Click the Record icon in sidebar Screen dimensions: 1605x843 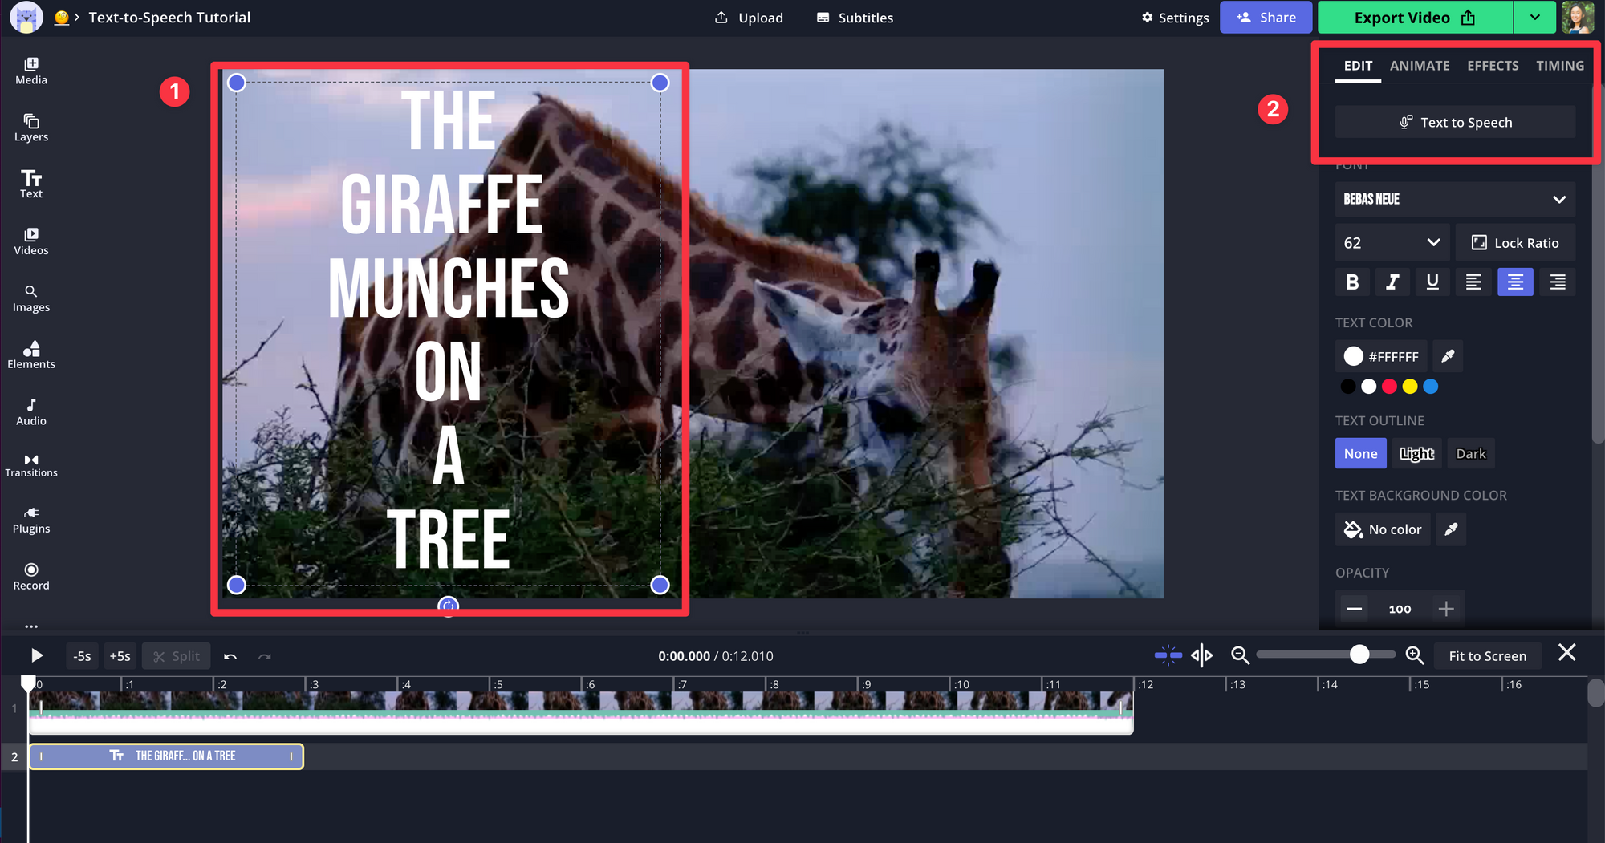click(x=31, y=576)
